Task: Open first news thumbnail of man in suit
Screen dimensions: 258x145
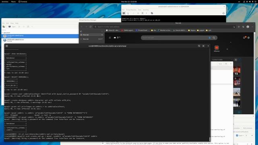Action: 237,71
